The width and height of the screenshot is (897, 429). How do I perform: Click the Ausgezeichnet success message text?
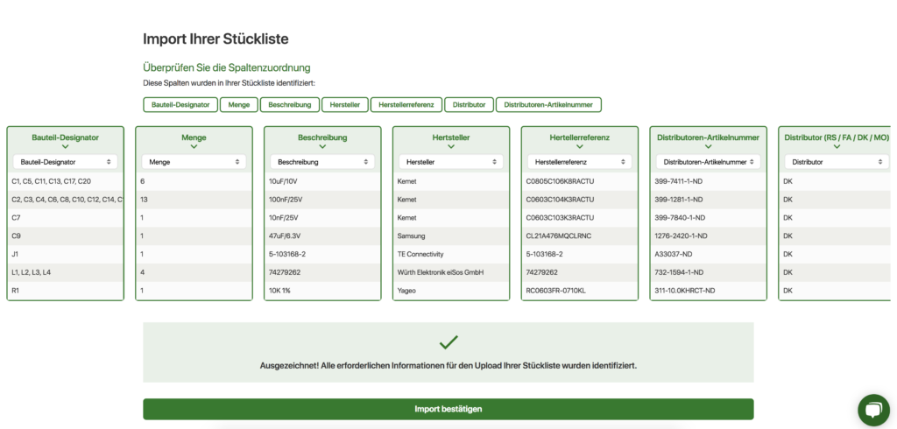pyautogui.click(x=448, y=364)
